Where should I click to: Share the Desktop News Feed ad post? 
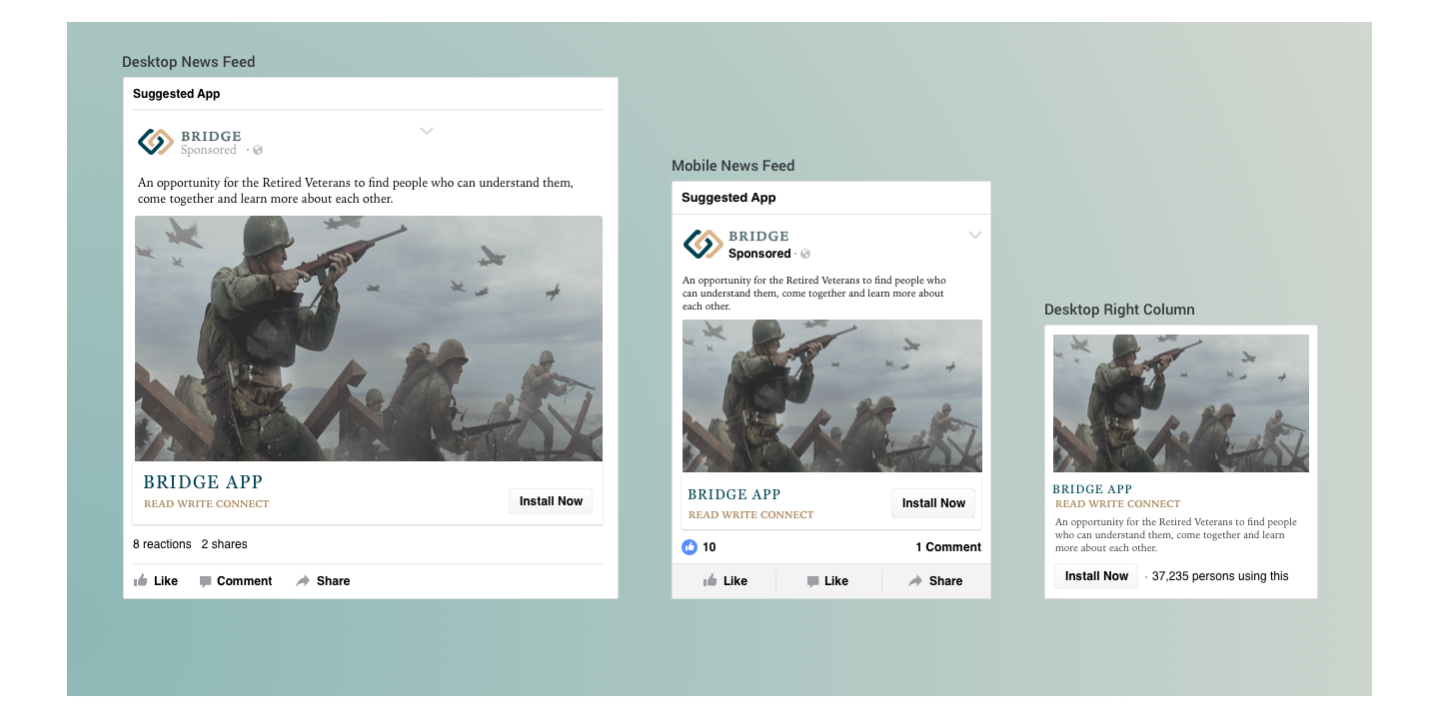(323, 581)
